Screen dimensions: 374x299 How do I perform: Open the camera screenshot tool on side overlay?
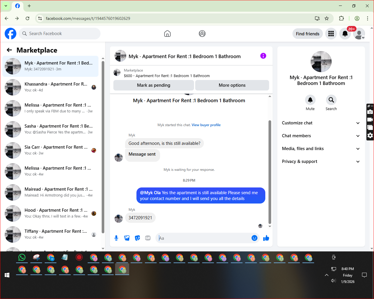click(370, 112)
